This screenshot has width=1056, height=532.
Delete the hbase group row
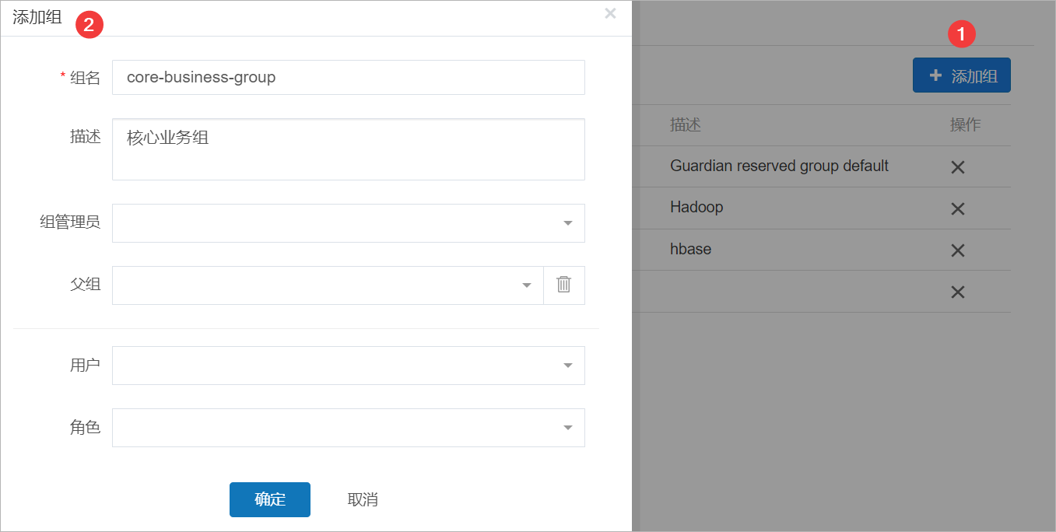pyautogui.click(x=958, y=250)
